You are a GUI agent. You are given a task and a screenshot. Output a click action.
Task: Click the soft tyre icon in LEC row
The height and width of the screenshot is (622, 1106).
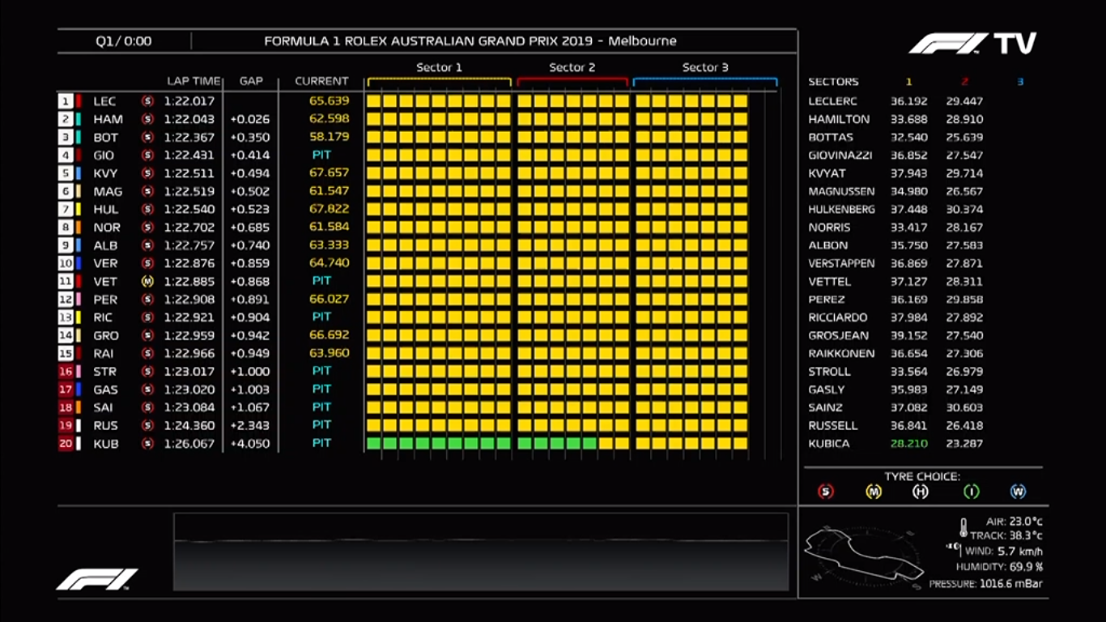click(x=147, y=101)
